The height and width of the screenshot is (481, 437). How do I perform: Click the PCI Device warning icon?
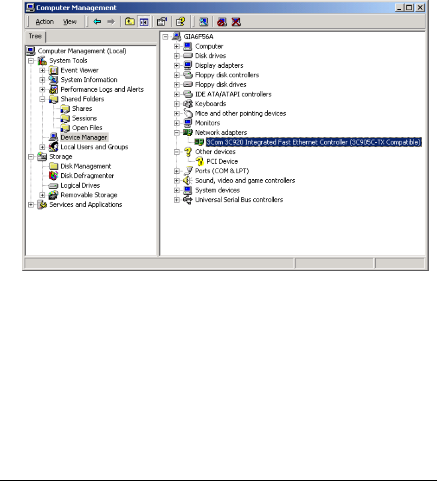199,161
